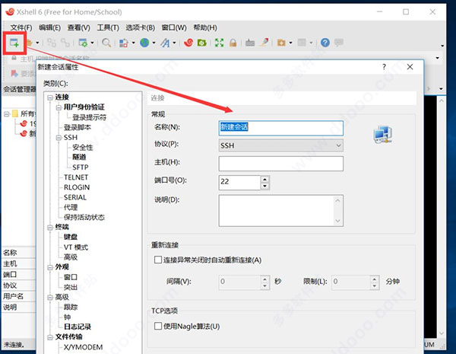Click the keyboard key mapping icon

[x=250, y=43]
